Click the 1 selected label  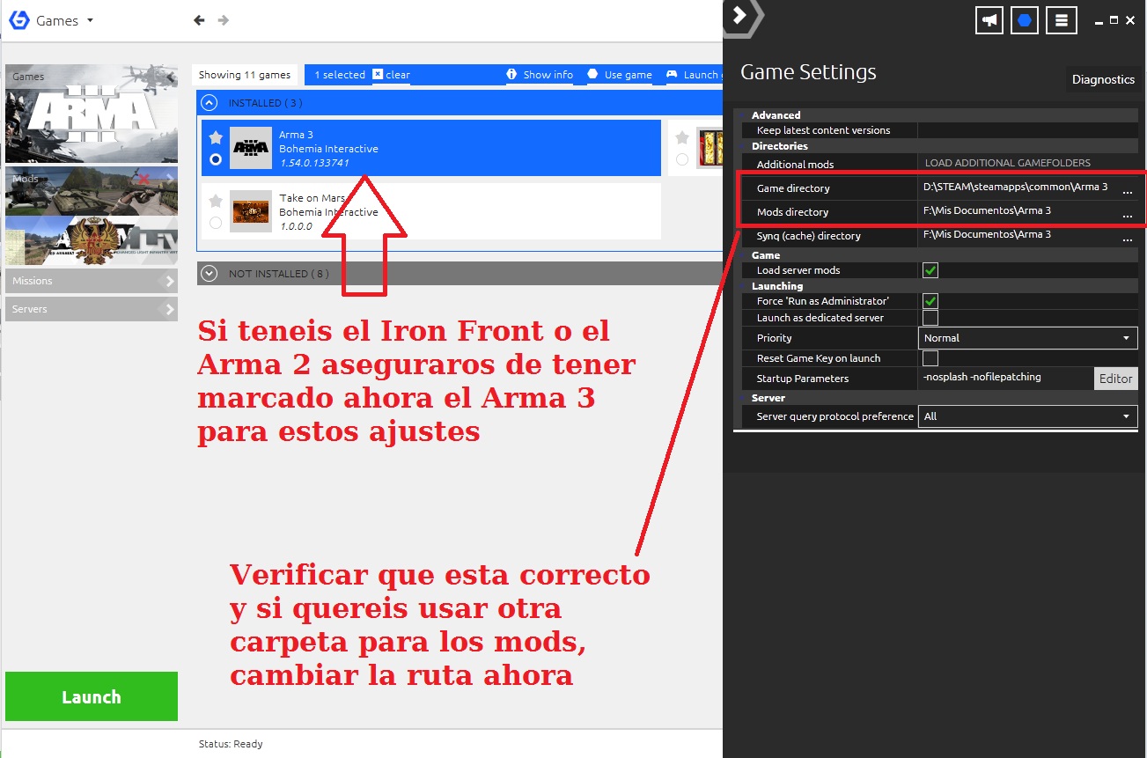[340, 75]
